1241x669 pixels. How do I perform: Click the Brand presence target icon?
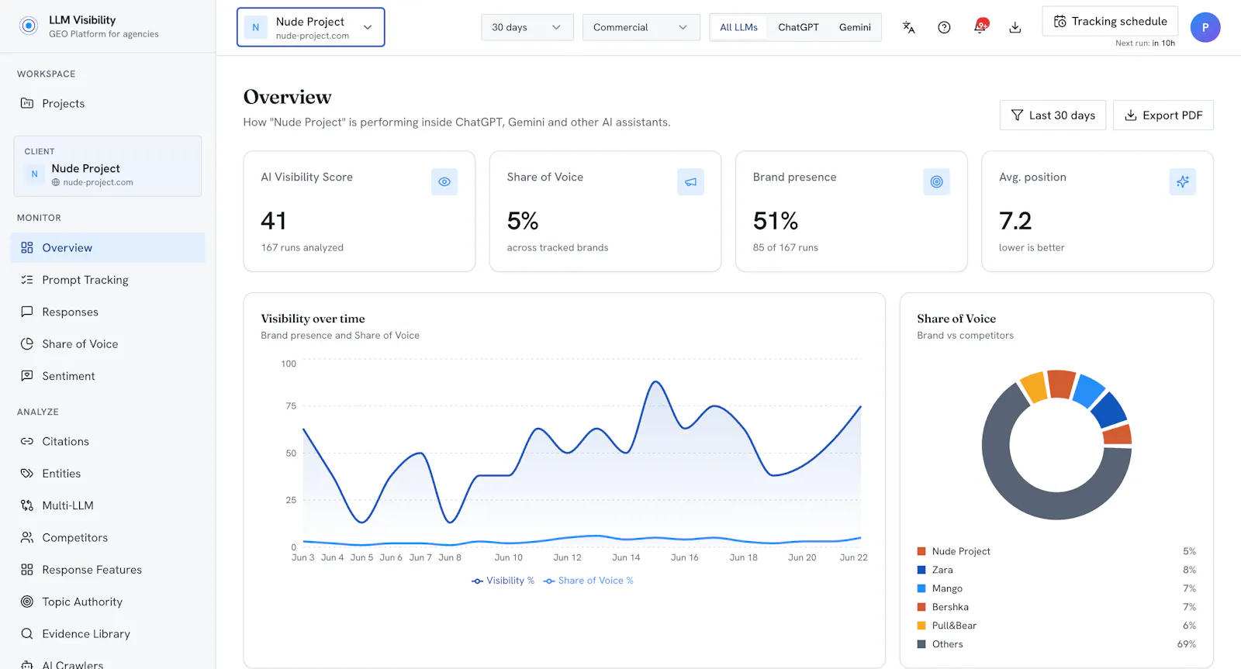pyautogui.click(x=936, y=181)
